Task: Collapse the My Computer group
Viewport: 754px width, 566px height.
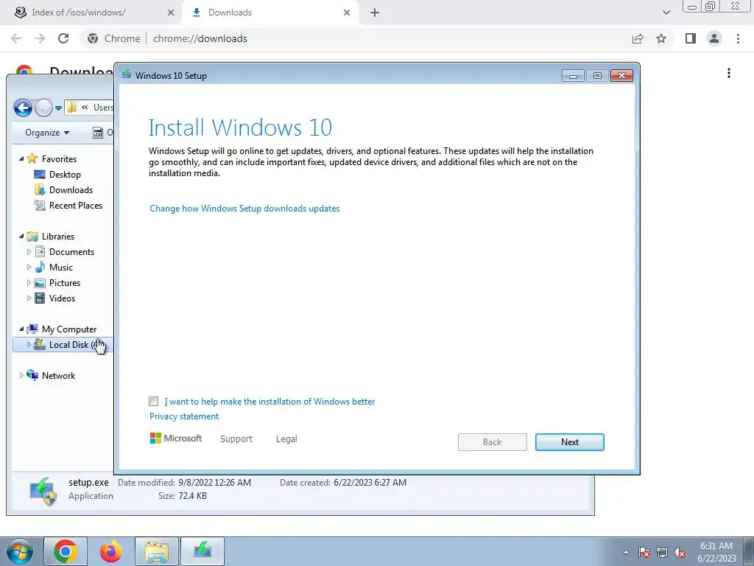Action: coord(21,329)
